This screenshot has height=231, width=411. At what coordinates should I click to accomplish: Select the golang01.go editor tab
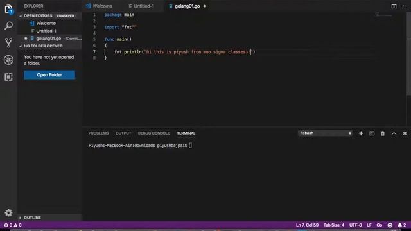187,6
